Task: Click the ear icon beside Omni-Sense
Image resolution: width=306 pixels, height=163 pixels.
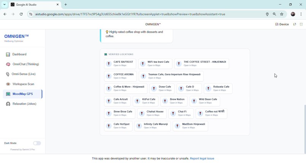Action: [x=8, y=74]
